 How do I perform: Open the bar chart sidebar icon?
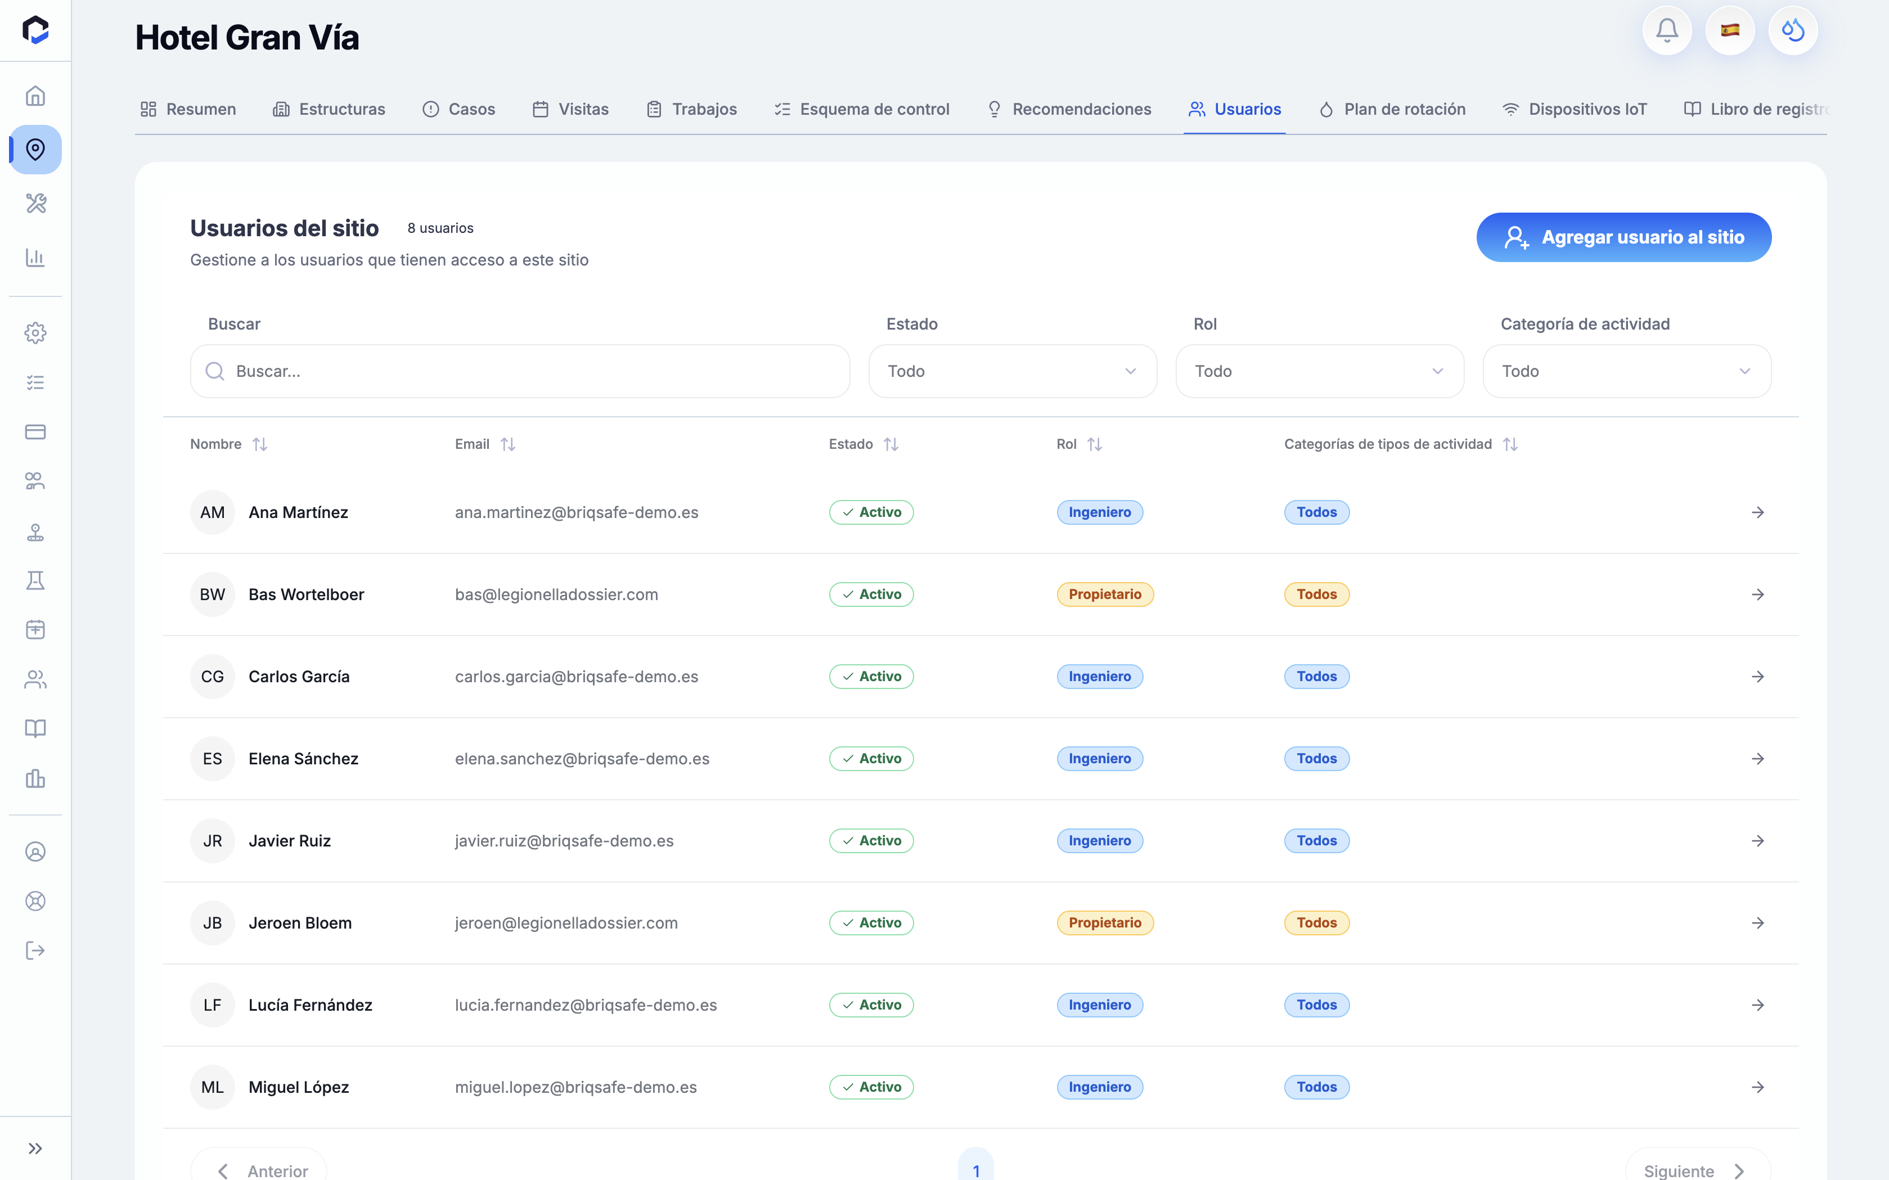[35, 258]
